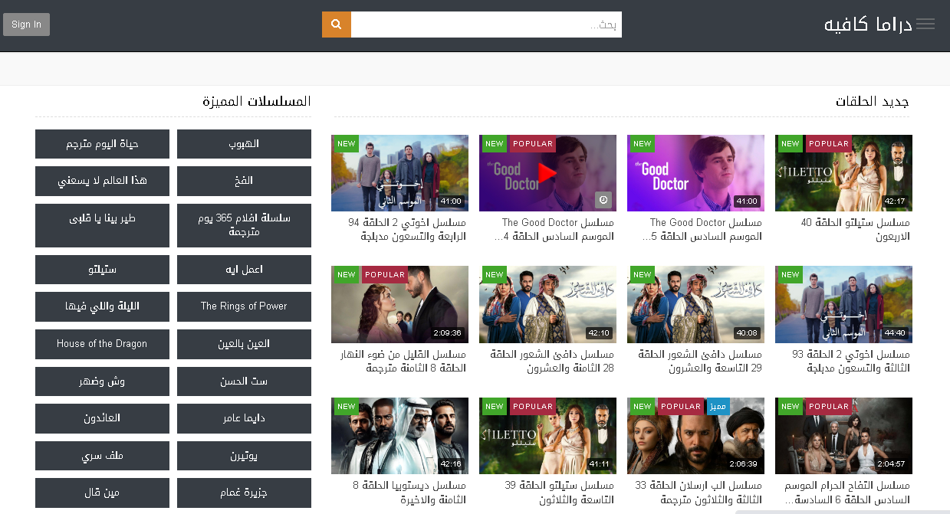Open title مسلسل دافئ الشعور الحلقة 29
Image resolution: width=950 pixels, height=514 pixels.
click(x=701, y=361)
